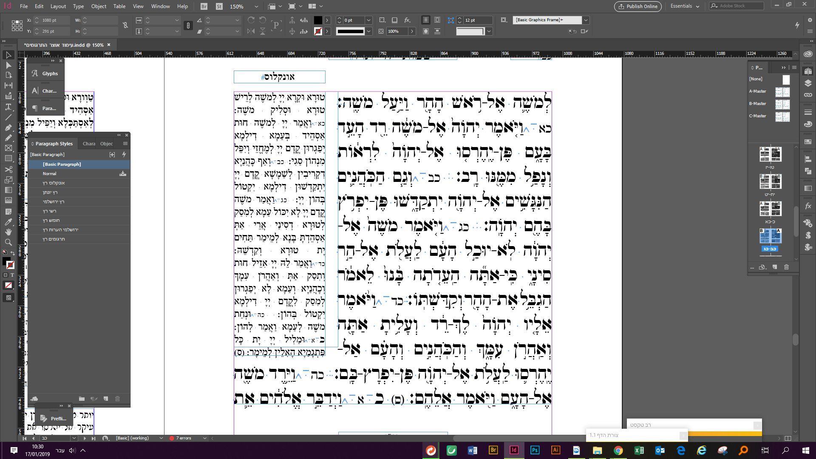
Task: Select the A-Master page thumbnail
Action: (782, 91)
